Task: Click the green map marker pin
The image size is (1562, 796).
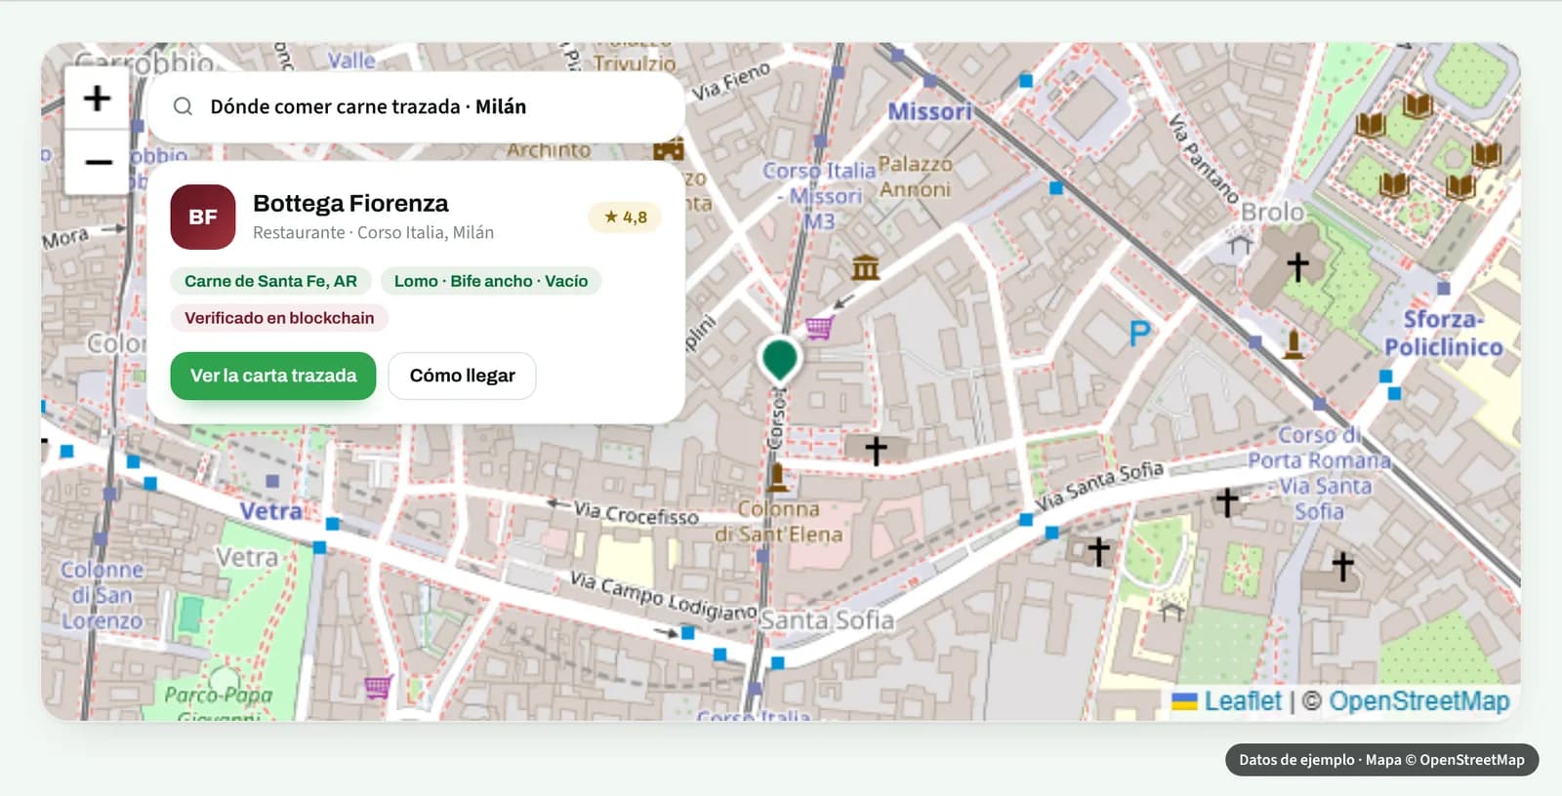Action: [x=779, y=359]
